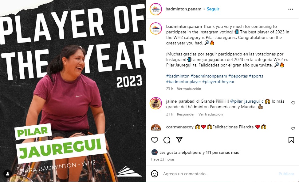Open ccarmenascoy's profile avatar
299x182 pixels.
pos(156,127)
